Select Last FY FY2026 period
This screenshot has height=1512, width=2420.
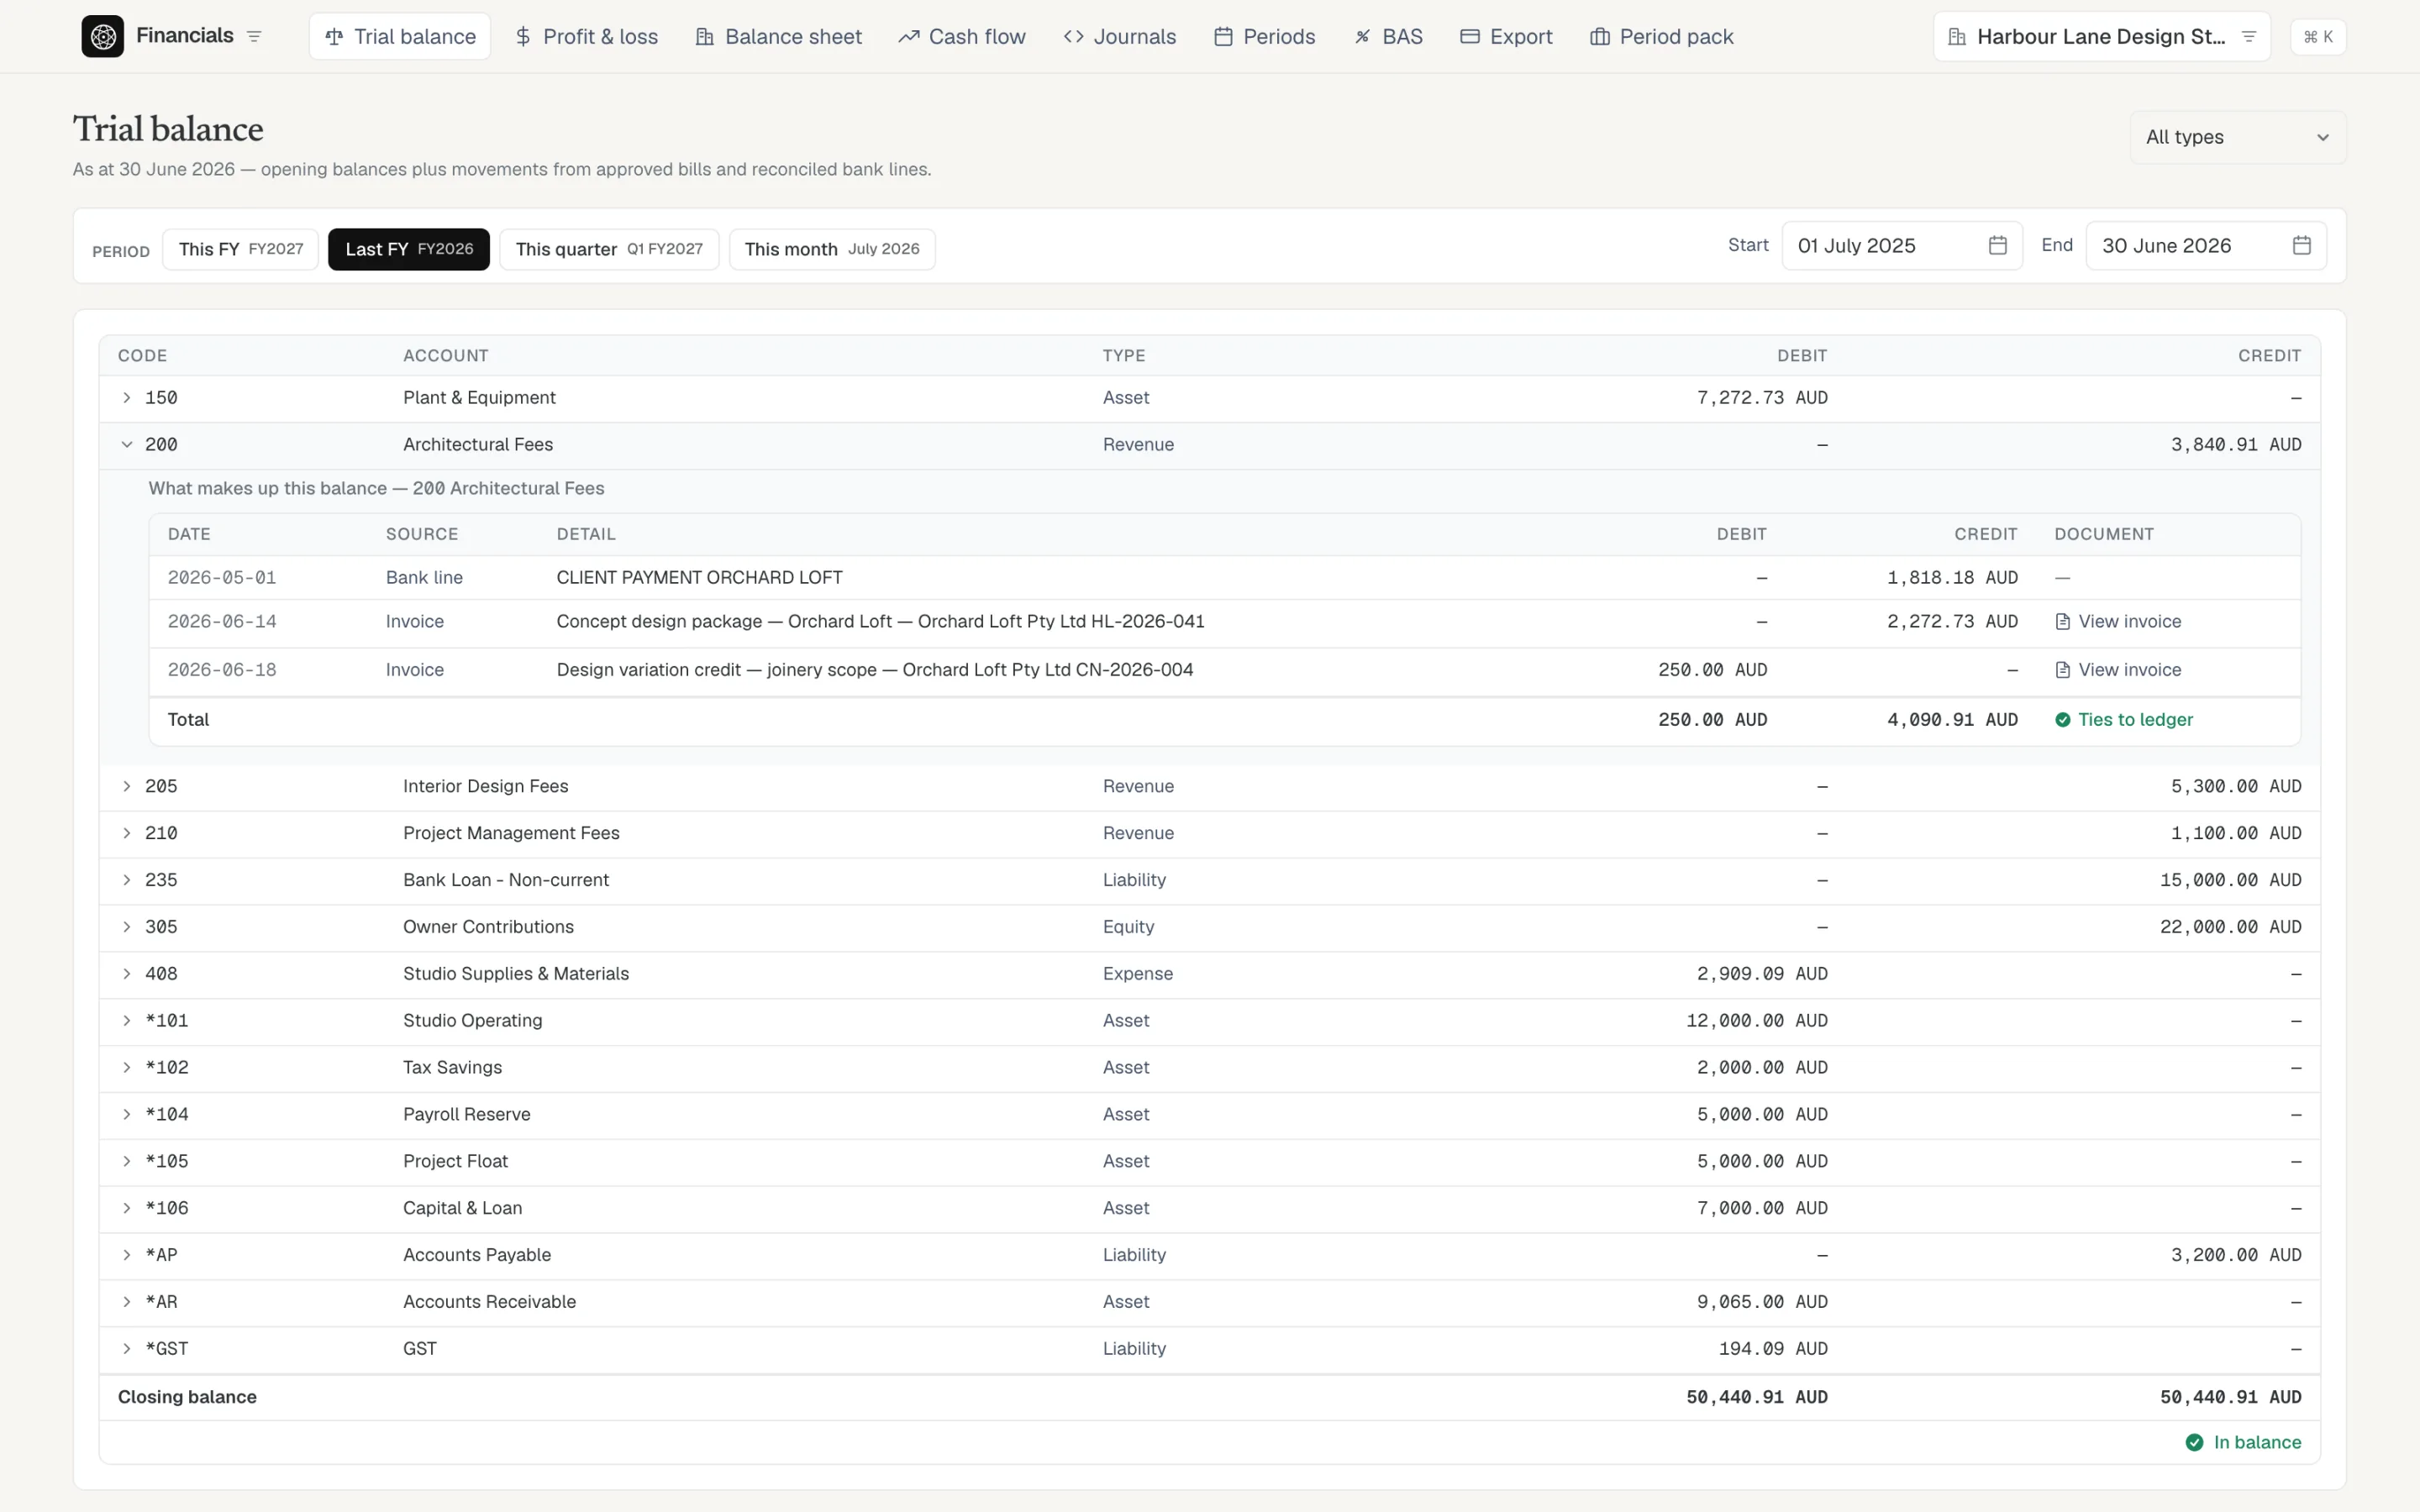click(x=409, y=249)
